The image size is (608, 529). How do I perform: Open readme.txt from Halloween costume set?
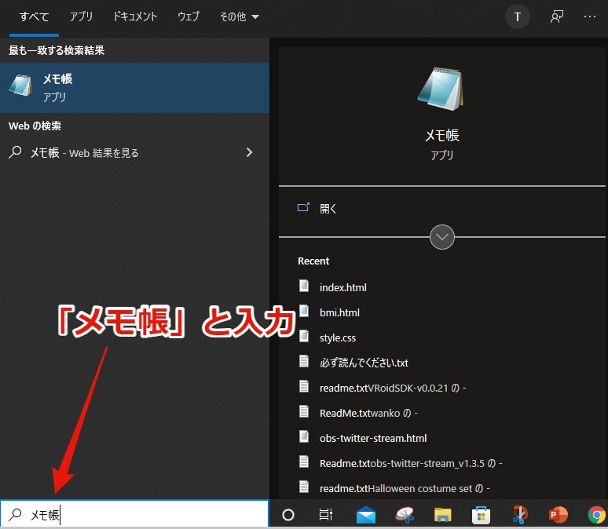(405, 489)
